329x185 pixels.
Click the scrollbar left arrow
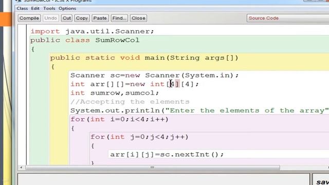pyautogui.click(x=21, y=168)
